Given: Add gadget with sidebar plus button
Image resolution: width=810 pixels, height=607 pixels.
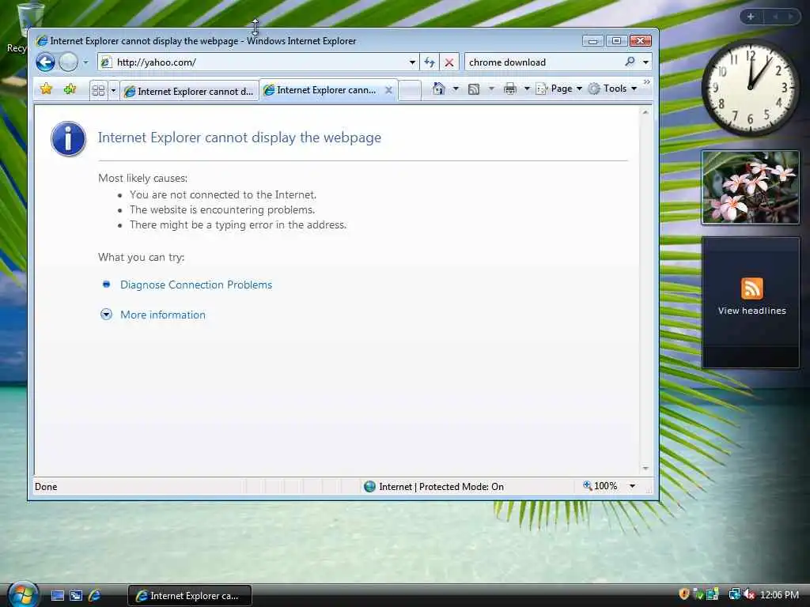Looking at the screenshot, I should (x=751, y=17).
